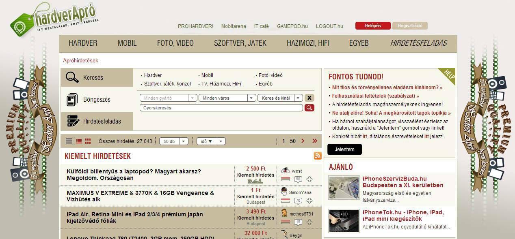
Task: Open the Minden gyártó dropdown
Action: [168, 98]
